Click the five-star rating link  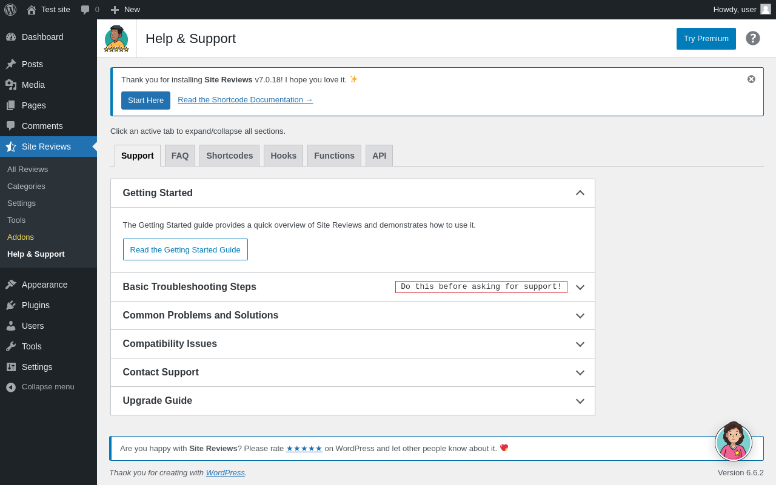pyautogui.click(x=304, y=449)
